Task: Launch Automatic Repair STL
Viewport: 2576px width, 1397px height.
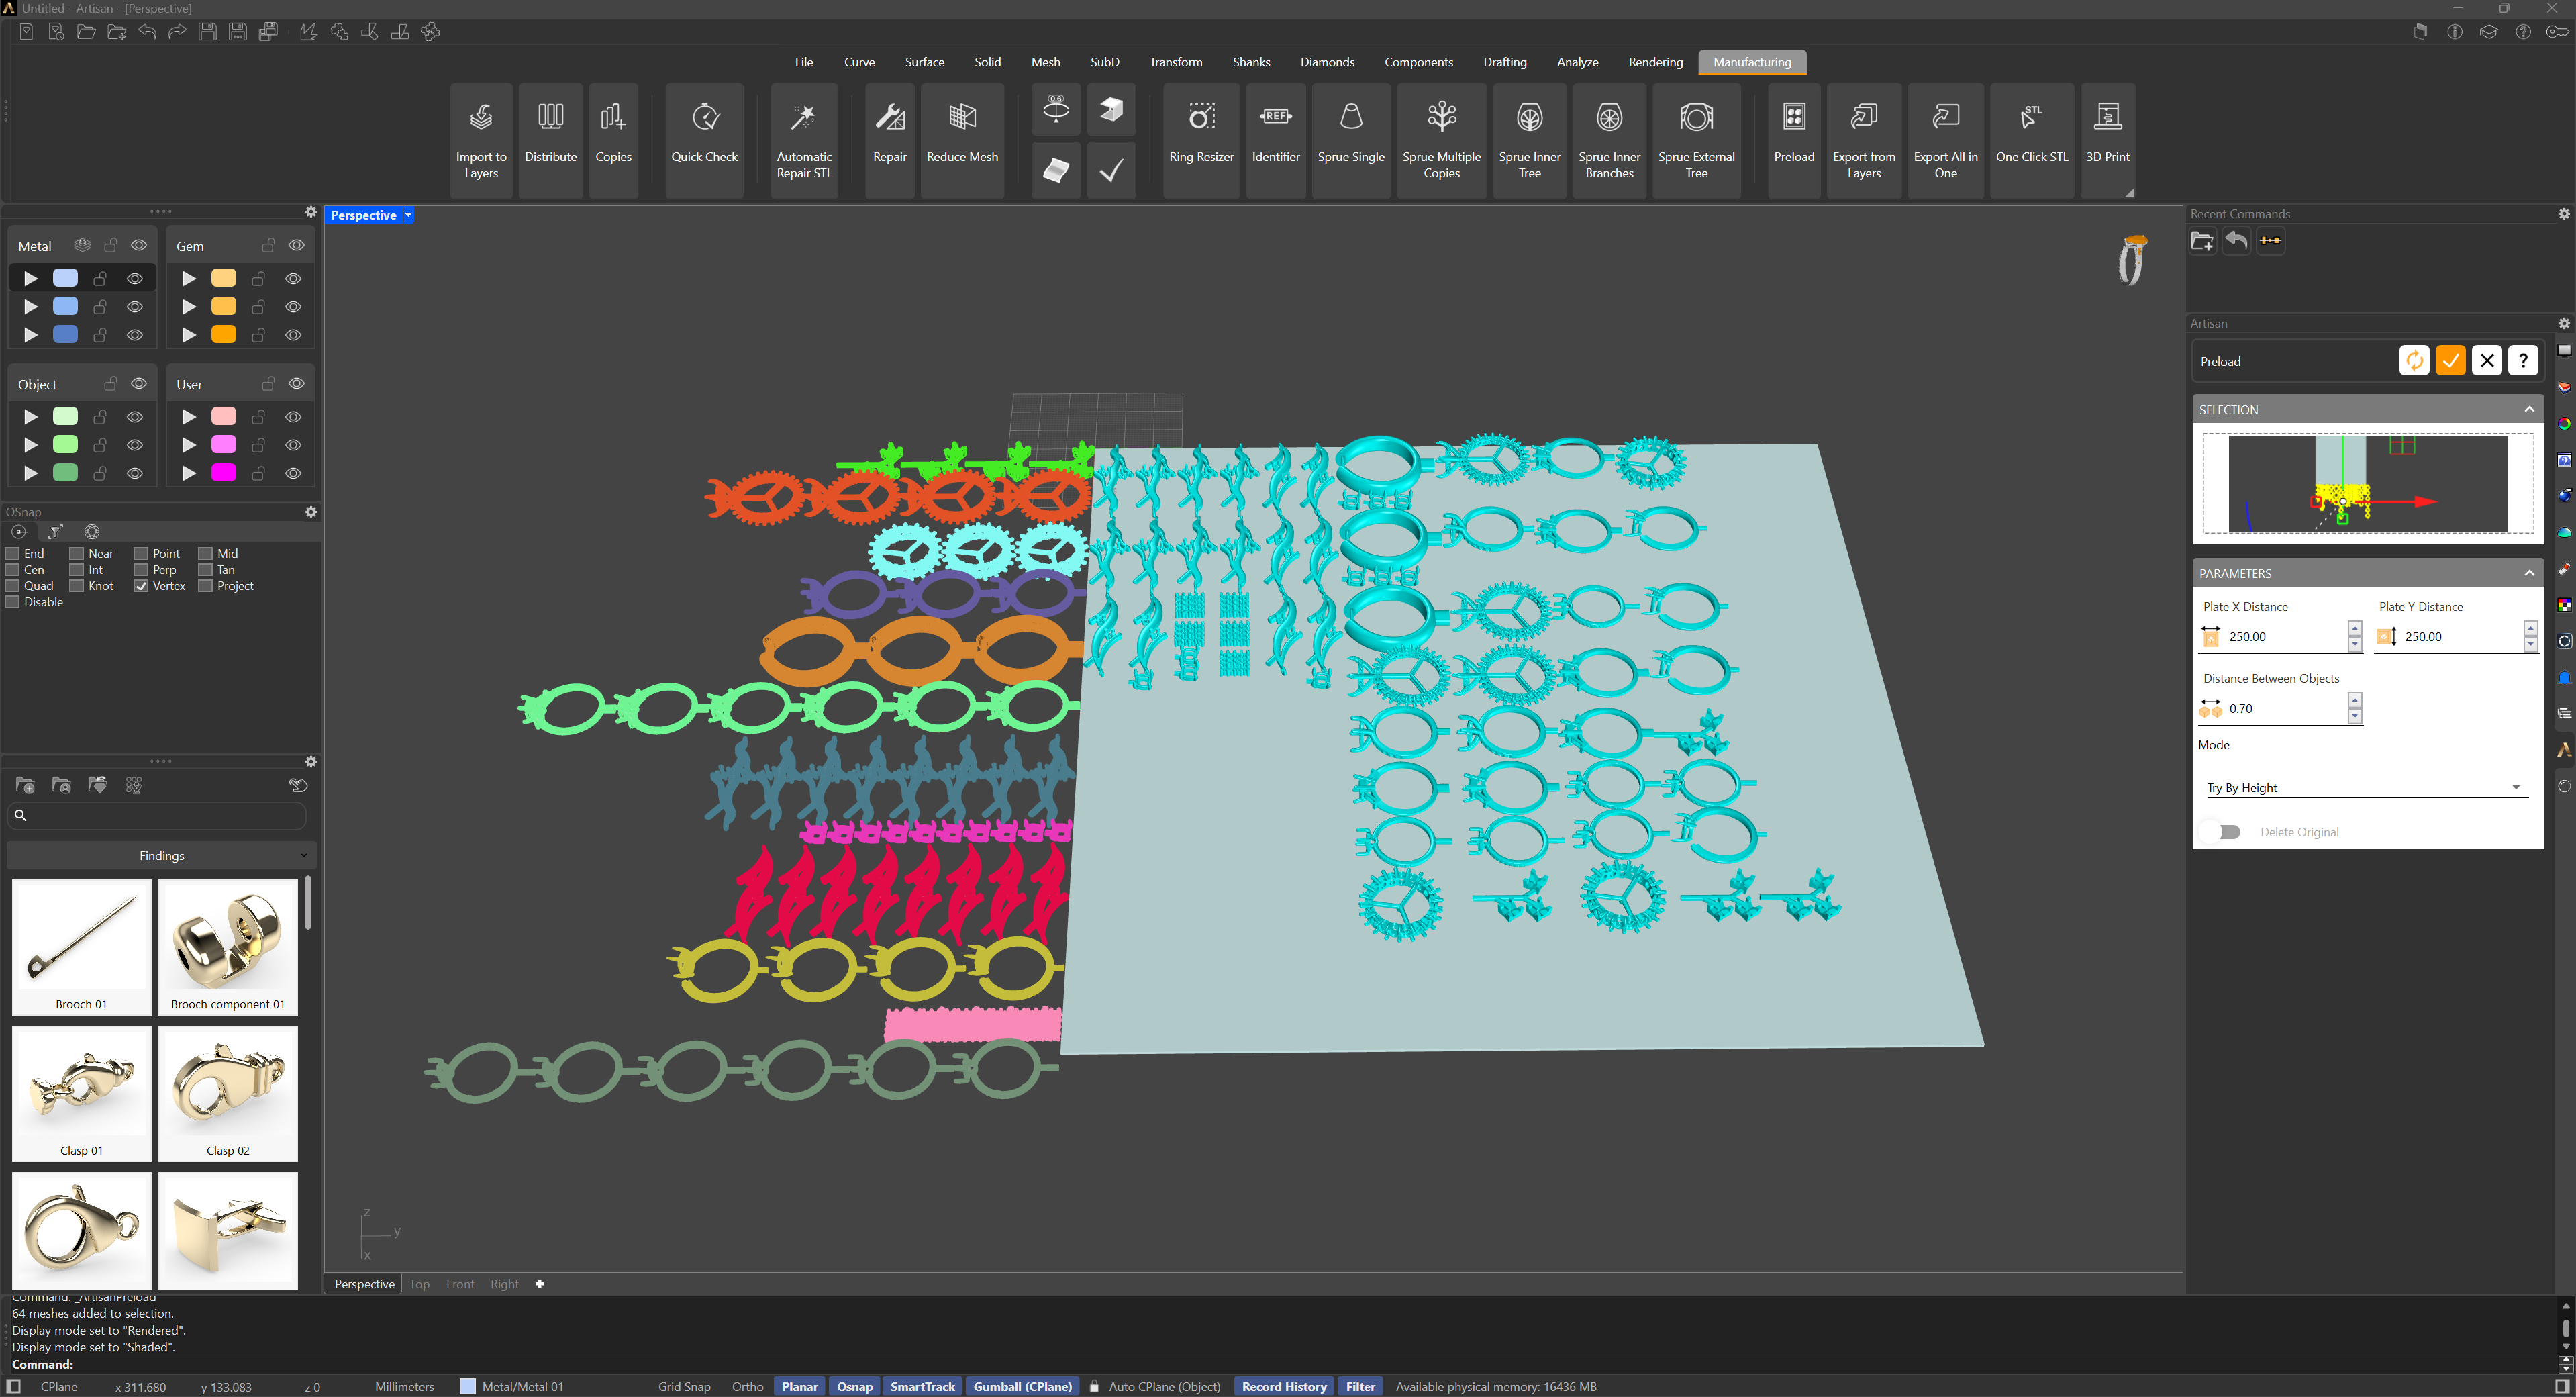Action: 804,140
